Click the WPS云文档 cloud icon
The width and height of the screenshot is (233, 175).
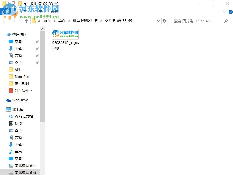point(11,116)
